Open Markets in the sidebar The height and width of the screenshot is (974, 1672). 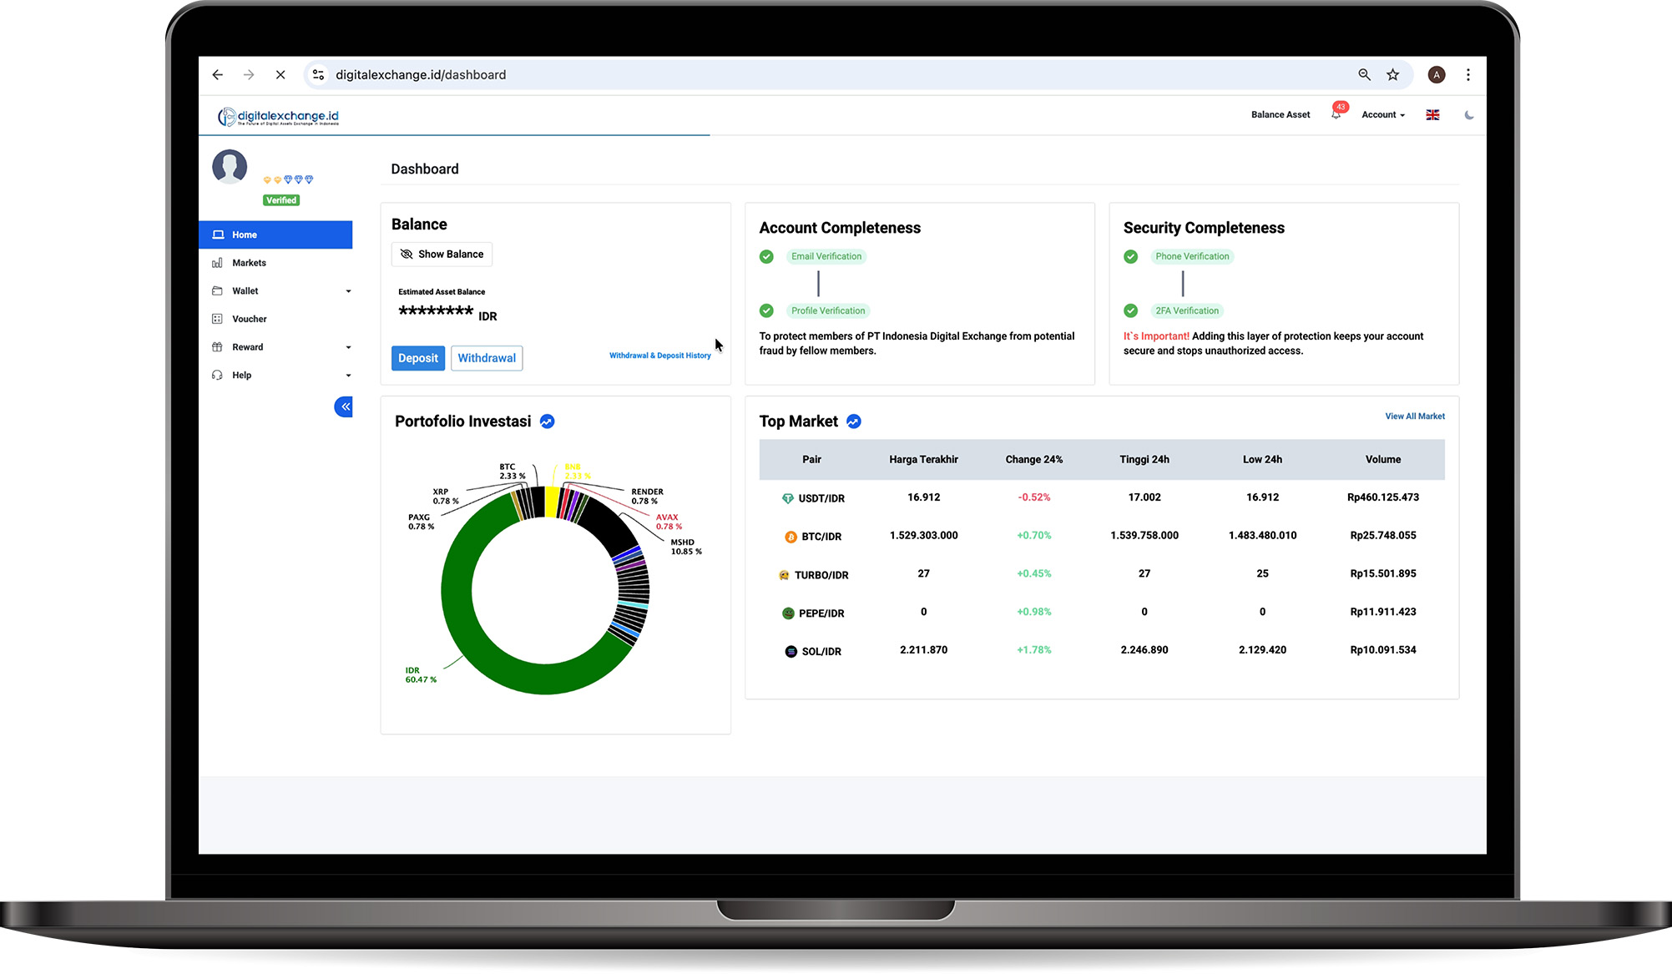249,263
